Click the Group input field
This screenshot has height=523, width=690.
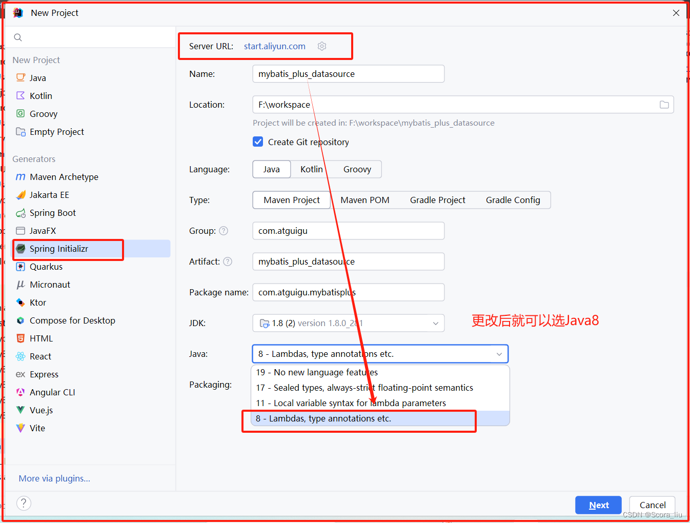coord(349,231)
